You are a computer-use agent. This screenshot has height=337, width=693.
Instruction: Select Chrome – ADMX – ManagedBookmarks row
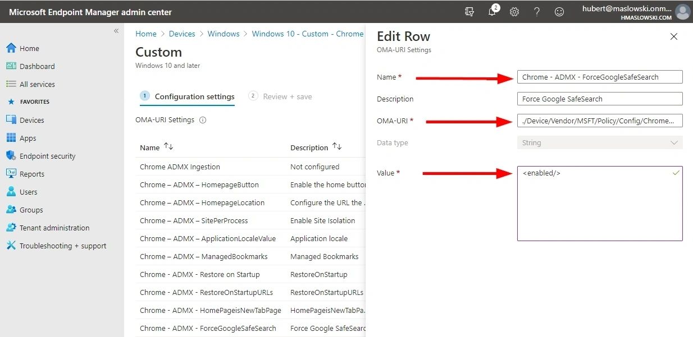point(250,256)
